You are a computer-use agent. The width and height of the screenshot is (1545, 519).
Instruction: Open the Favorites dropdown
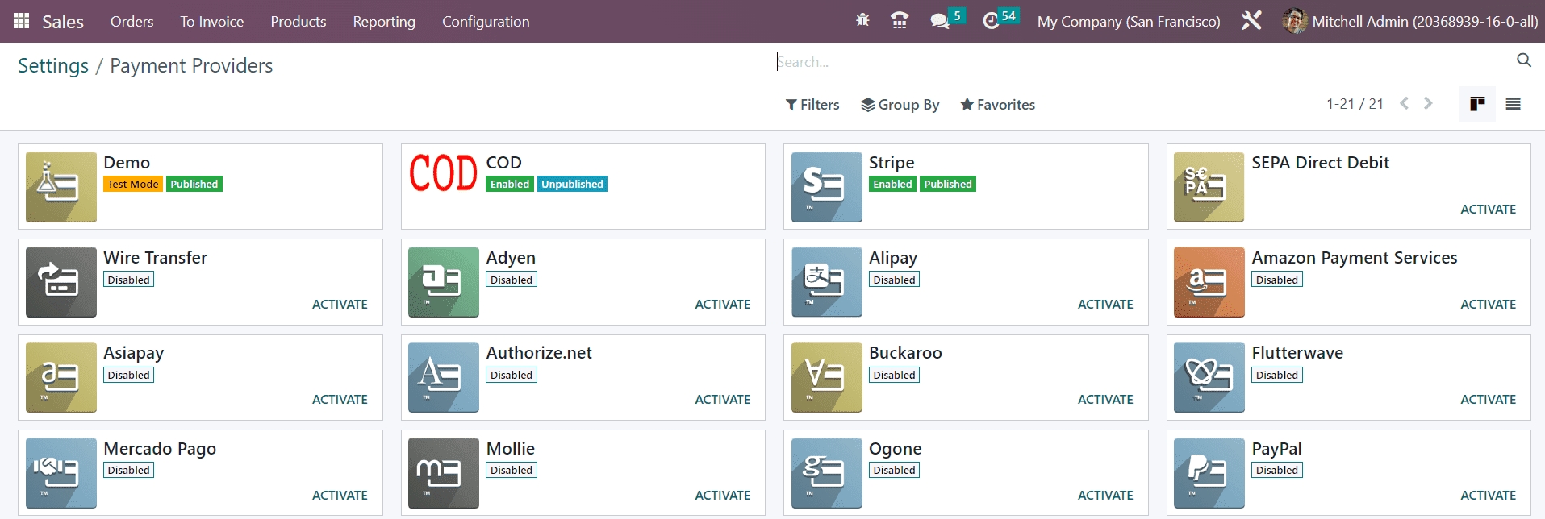[x=997, y=105]
